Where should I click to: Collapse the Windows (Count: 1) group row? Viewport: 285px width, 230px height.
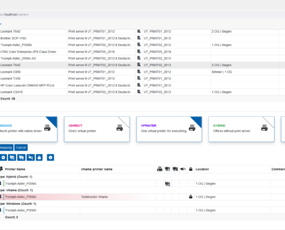point(142,204)
